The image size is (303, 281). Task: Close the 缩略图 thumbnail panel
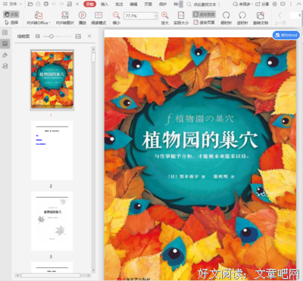coord(89,36)
